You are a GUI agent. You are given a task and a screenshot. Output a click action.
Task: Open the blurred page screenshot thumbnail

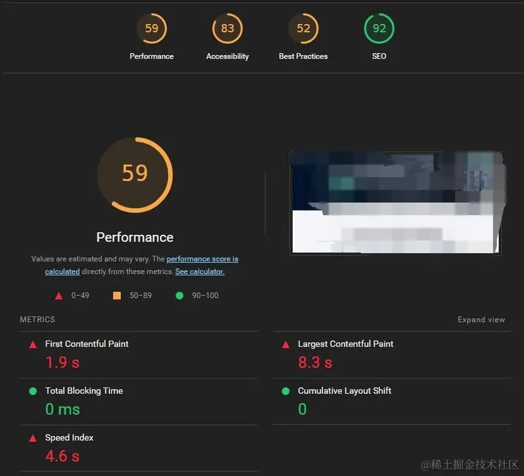coord(396,203)
